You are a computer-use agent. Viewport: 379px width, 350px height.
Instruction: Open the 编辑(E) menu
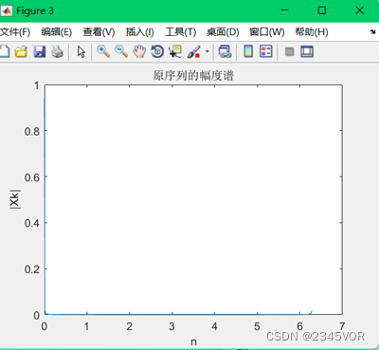(57, 32)
